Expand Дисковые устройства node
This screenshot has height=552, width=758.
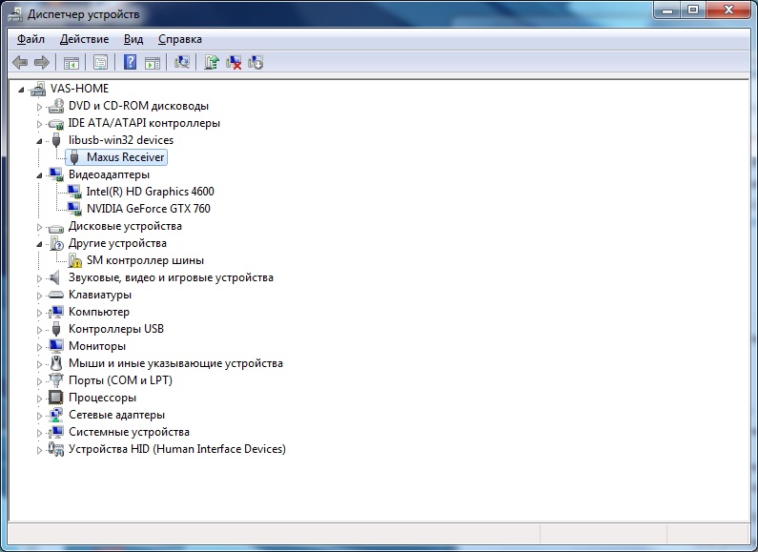40,227
